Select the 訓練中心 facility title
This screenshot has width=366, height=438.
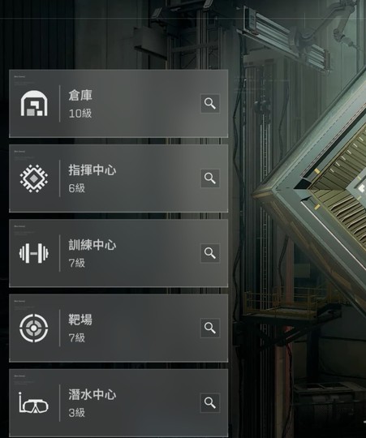pyautogui.click(x=93, y=245)
